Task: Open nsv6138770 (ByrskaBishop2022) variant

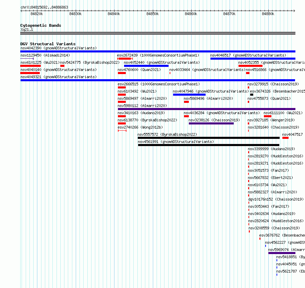Action: point(147,120)
